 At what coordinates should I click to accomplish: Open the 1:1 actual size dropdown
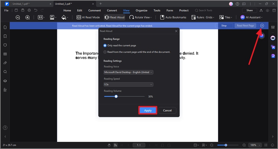(41, 17)
